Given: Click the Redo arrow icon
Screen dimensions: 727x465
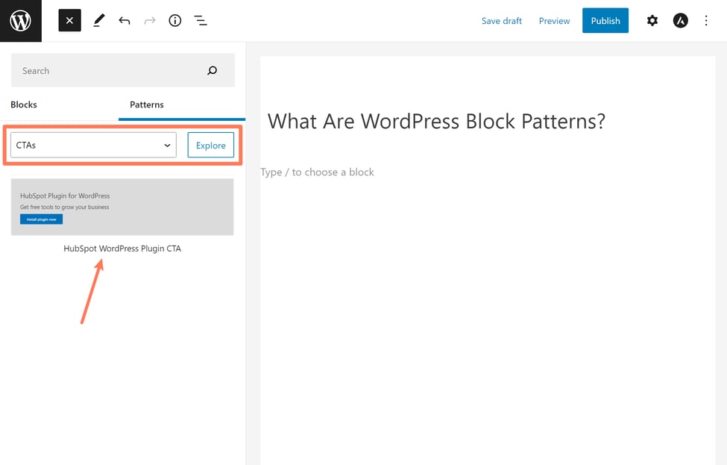Looking at the screenshot, I should 150,21.
